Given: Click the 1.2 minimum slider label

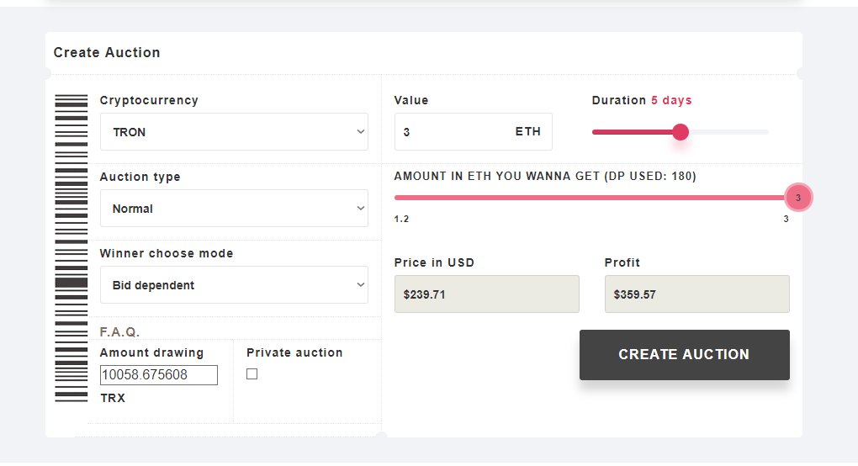Looking at the screenshot, I should 401,220.
